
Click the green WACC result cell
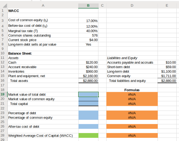click(88, 136)
